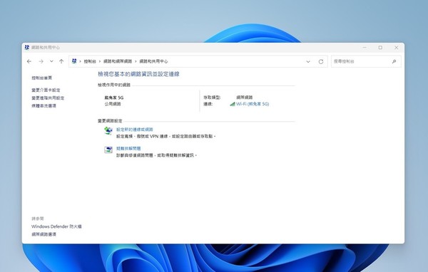Click the window title bar network icon

(x=27, y=48)
